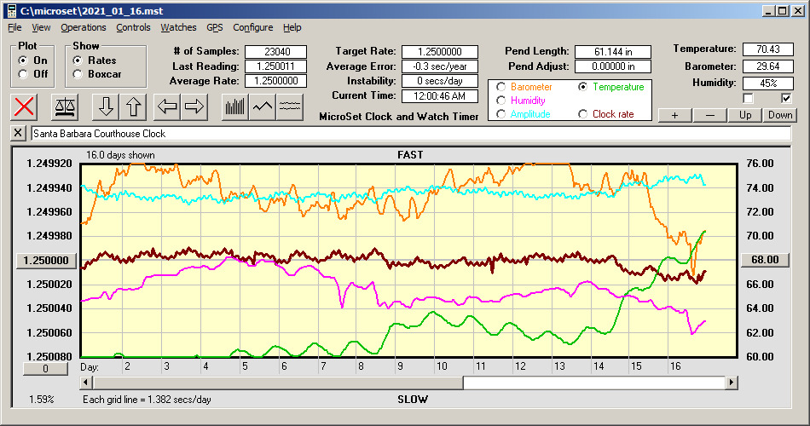Viewport: 810px width, 426px height.
Task: Uncheck the checked box under Humidity
Action: click(x=786, y=98)
